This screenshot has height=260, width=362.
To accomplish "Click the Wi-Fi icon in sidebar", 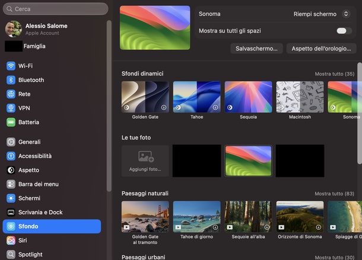I will (11, 66).
